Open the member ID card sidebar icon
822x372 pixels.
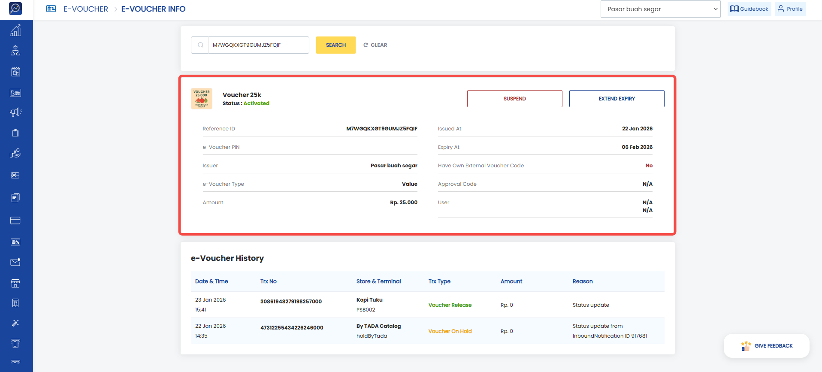(15, 93)
